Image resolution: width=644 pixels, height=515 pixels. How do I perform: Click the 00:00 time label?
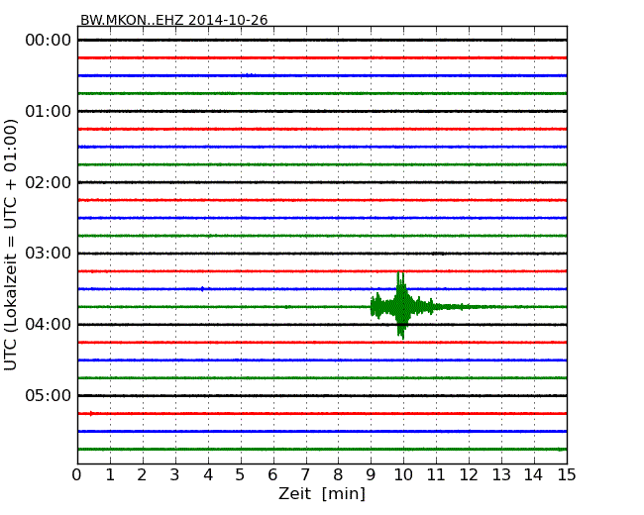49,41
